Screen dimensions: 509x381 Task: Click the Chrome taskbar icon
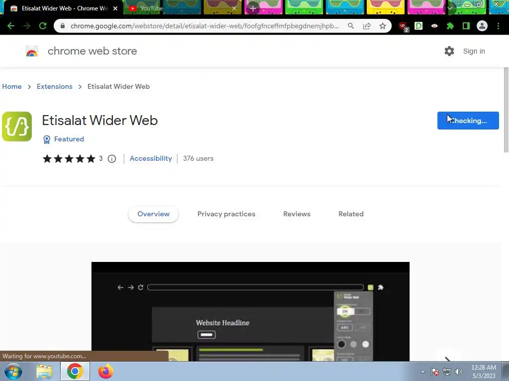click(75, 371)
